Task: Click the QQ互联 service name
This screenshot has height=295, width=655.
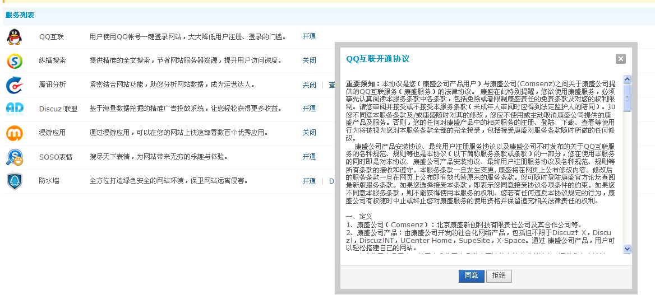Action: tap(52, 37)
